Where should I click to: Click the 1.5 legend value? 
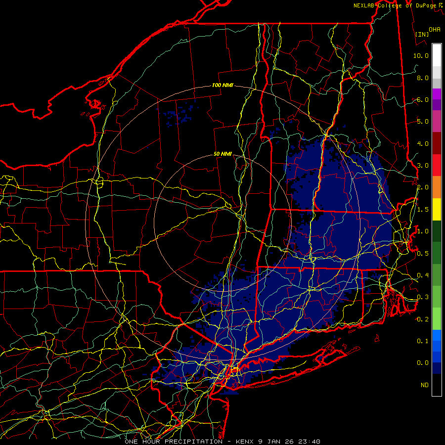[x=423, y=210]
